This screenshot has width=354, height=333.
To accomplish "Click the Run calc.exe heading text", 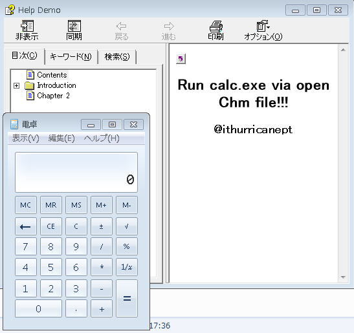I will [253, 94].
